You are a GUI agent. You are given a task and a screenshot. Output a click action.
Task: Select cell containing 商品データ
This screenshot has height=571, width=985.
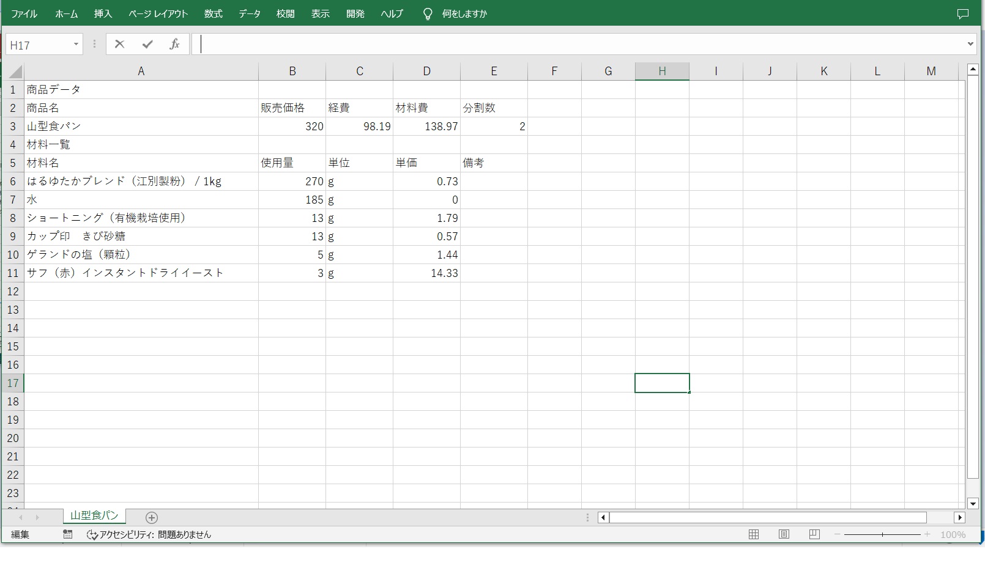141,90
